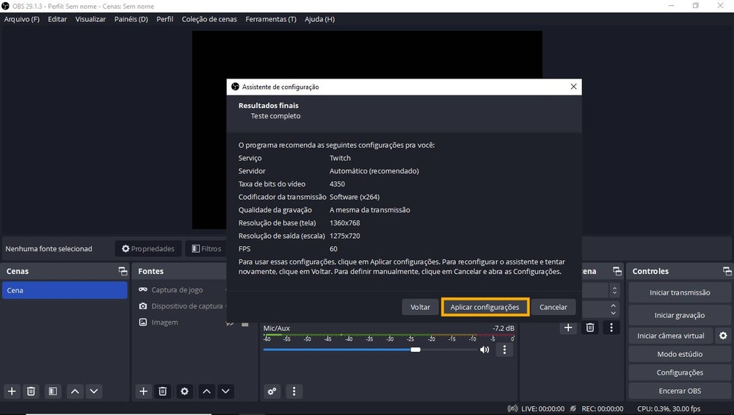Open Propriedades for the source

(x=148, y=249)
